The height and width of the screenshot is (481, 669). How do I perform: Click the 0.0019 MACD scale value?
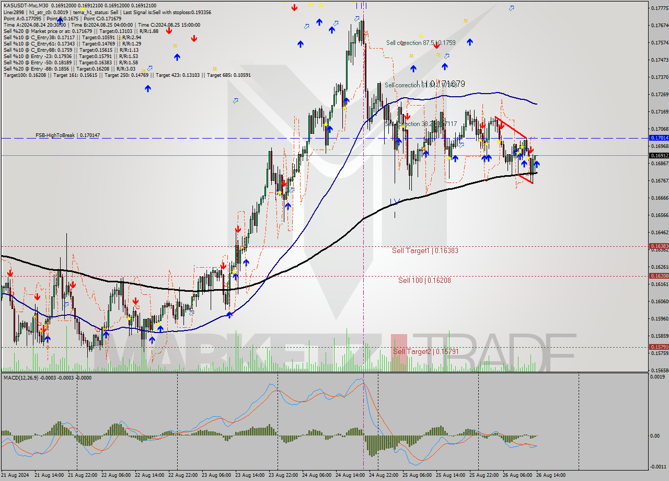(x=659, y=376)
